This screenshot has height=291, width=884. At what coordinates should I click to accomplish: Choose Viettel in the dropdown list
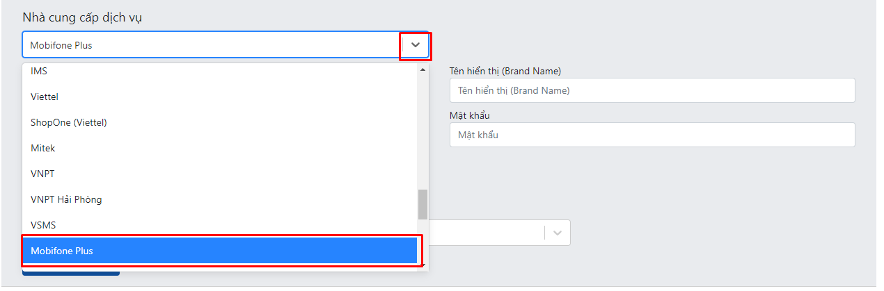coord(219,97)
